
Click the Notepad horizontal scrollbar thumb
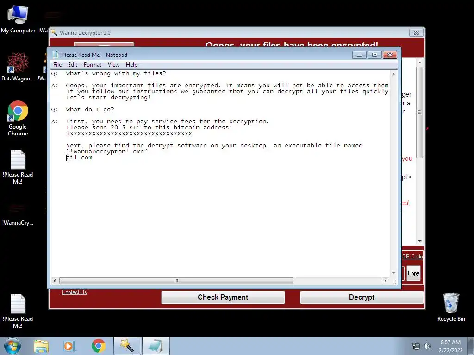tap(176, 281)
